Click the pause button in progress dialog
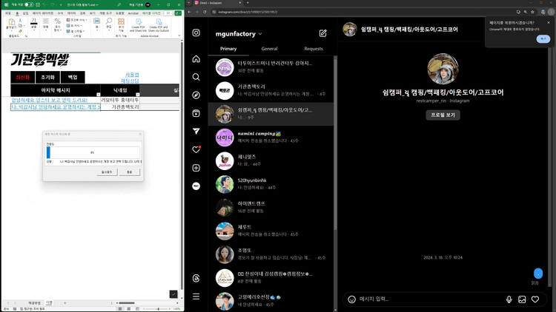 pos(107,172)
